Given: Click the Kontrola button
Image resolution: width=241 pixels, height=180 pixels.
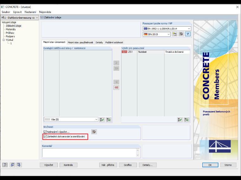Looking at the screenshot, I should (68, 165).
